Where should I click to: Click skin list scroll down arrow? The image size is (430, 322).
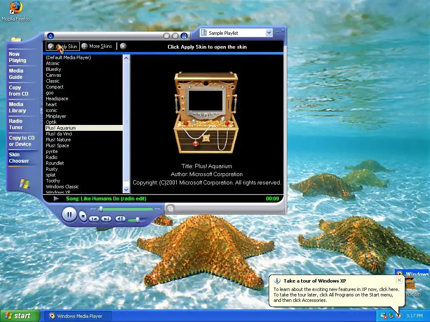126,190
